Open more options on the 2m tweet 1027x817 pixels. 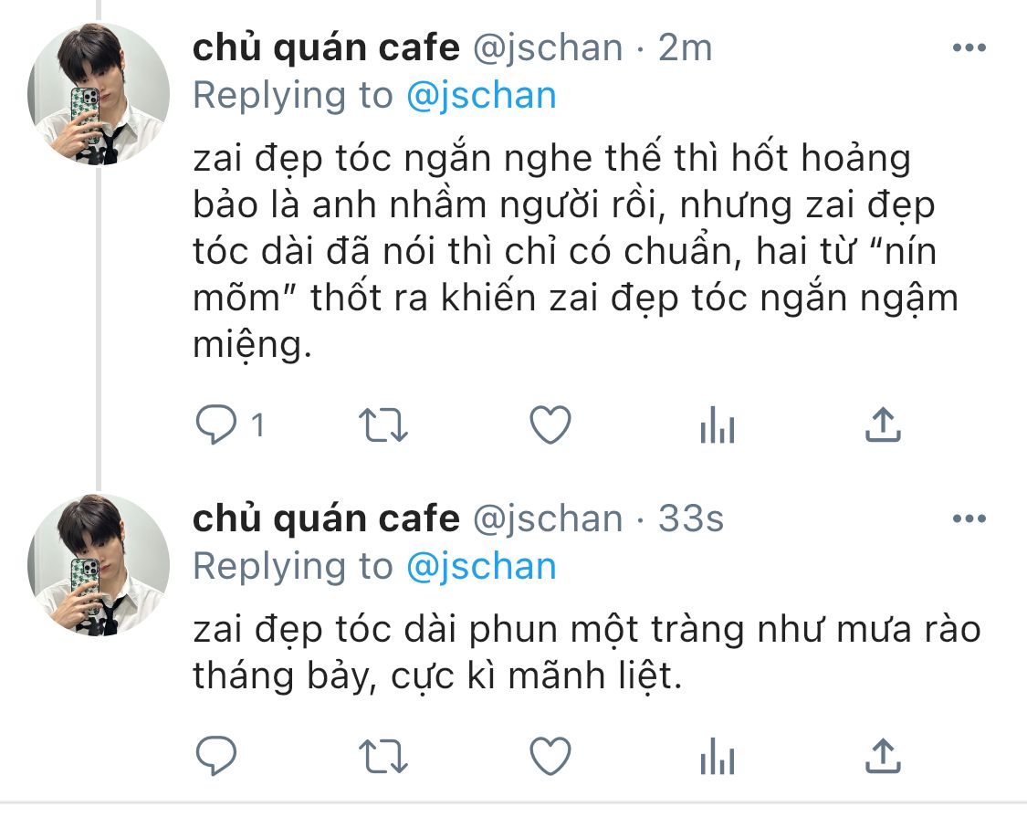pos(969,47)
